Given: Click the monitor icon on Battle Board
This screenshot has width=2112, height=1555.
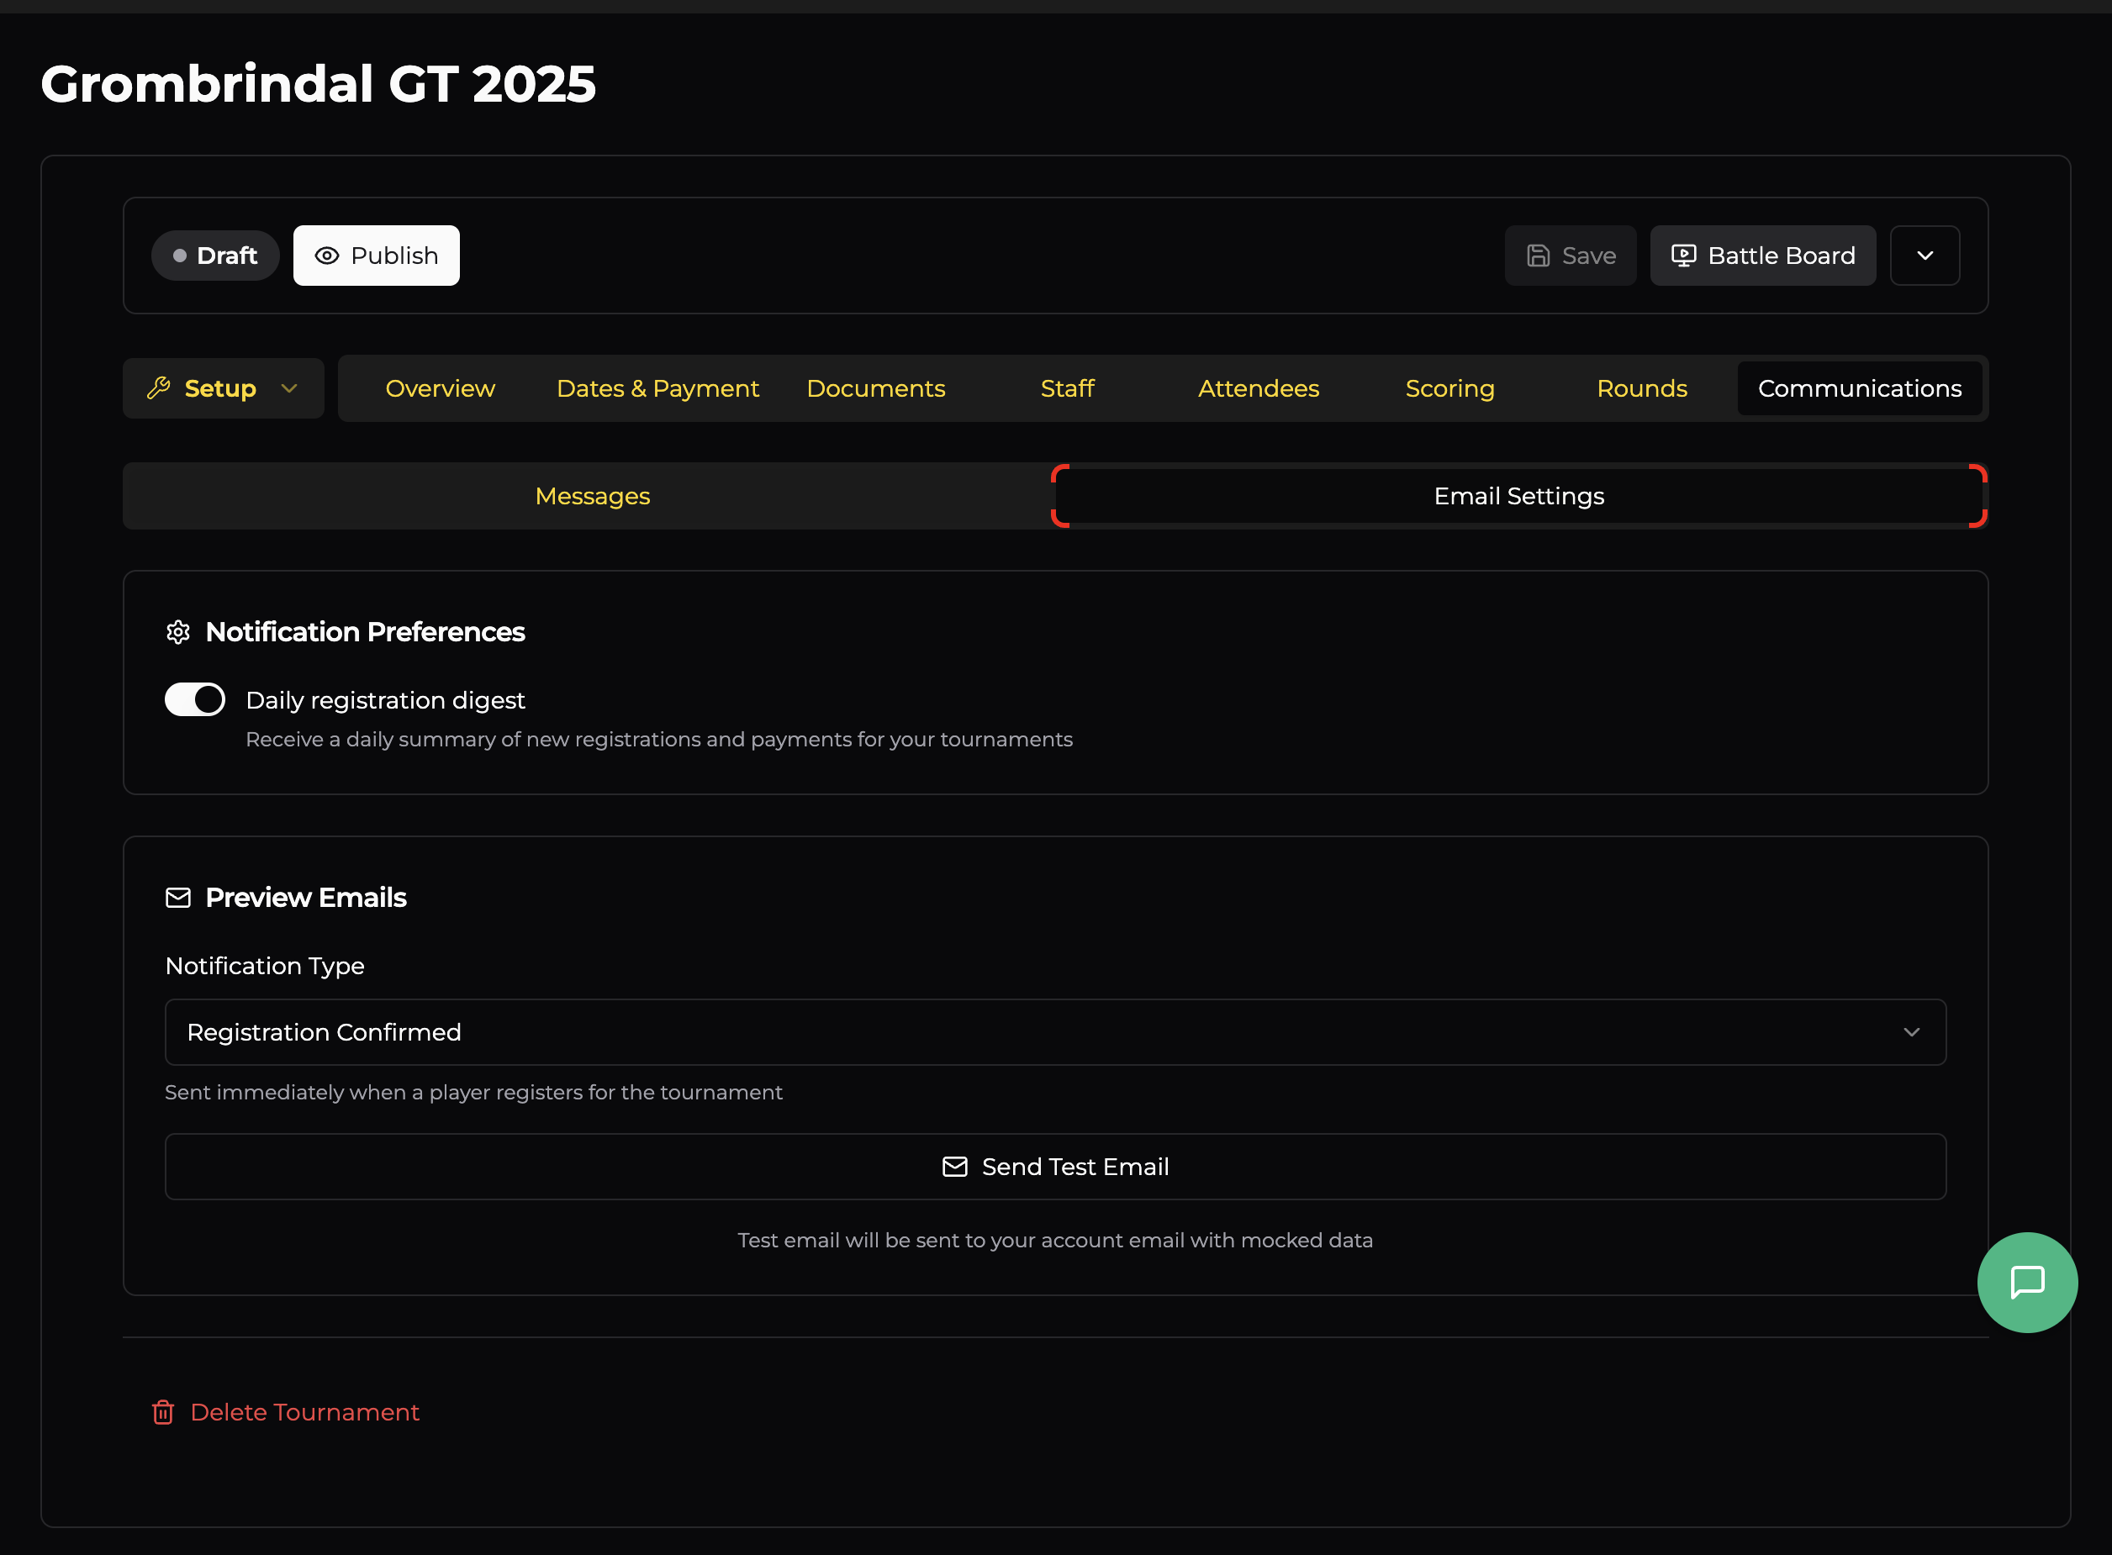Looking at the screenshot, I should [x=1685, y=255].
